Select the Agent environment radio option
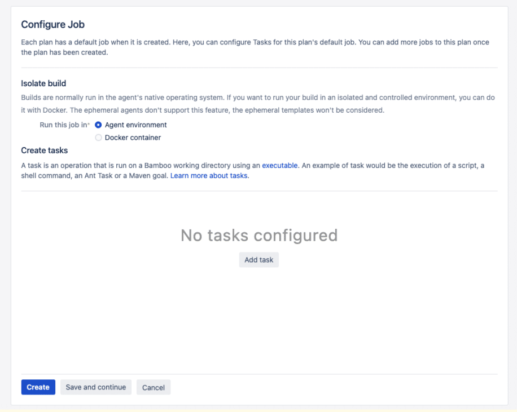This screenshot has height=412, width=517. (99, 125)
